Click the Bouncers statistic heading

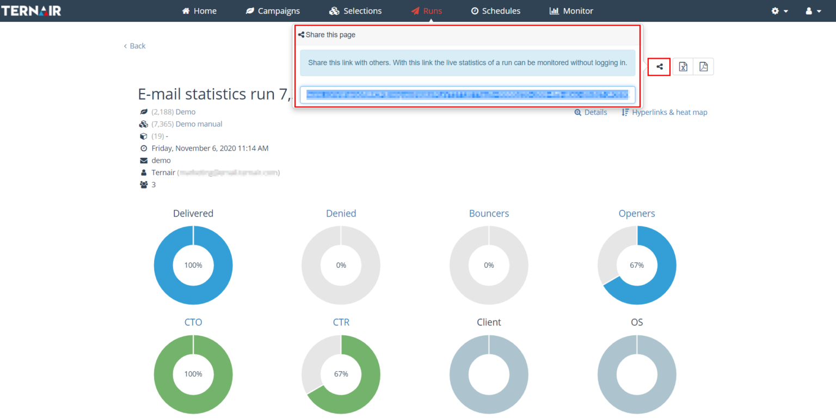tap(489, 213)
